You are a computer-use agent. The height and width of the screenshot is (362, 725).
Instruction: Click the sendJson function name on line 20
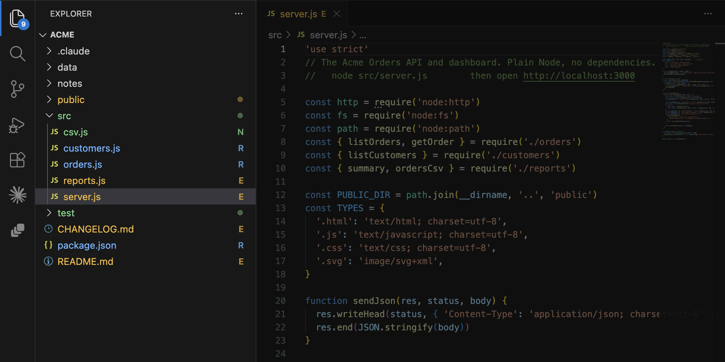point(374,301)
